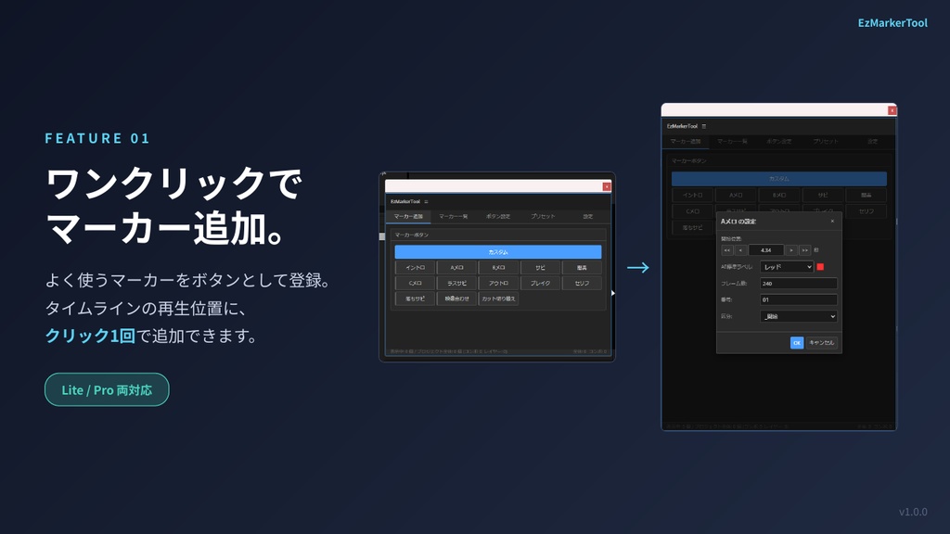The height and width of the screenshot is (534, 950).
Task: Click the フレーム数 input showing 240
Action: pos(800,284)
